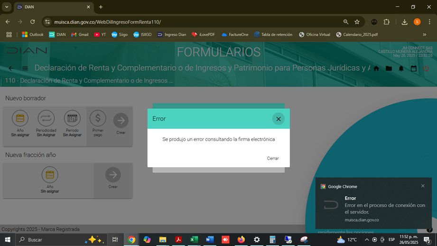Image resolution: width=437 pixels, height=246 pixels.
Task: Open Settings gear on taskbar
Action: click(x=257, y=239)
